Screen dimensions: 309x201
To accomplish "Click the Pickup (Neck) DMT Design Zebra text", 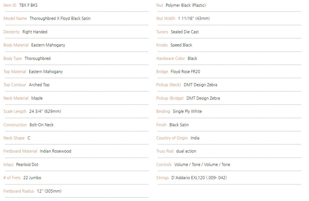I will click(x=200, y=85).
